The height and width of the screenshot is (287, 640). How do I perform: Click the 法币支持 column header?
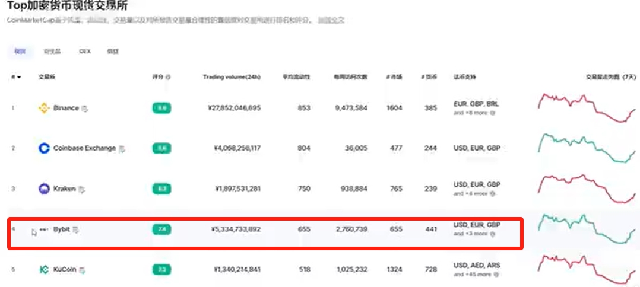(x=464, y=76)
